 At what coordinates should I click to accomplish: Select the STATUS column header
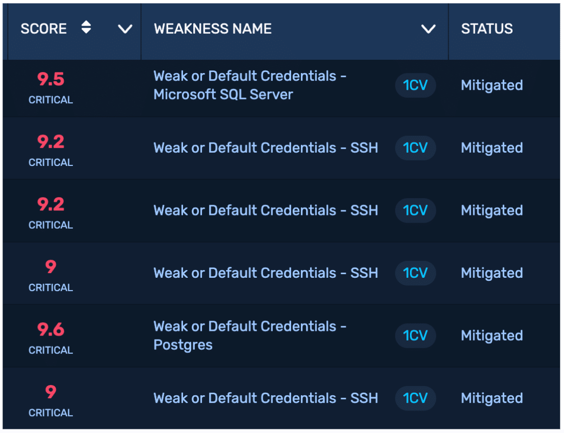(486, 29)
